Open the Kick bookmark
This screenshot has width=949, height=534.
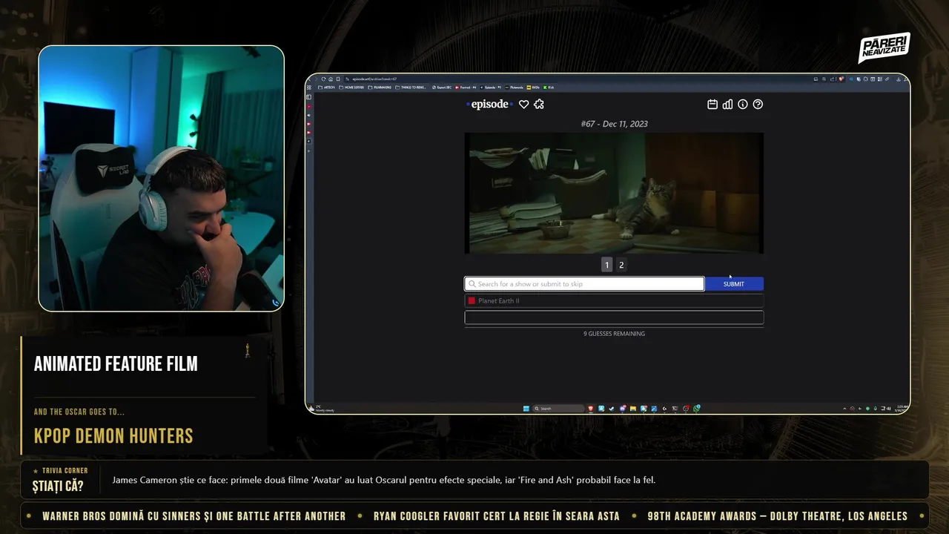coord(549,88)
